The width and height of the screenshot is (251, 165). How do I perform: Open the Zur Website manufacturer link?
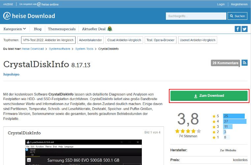pos(228,150)
